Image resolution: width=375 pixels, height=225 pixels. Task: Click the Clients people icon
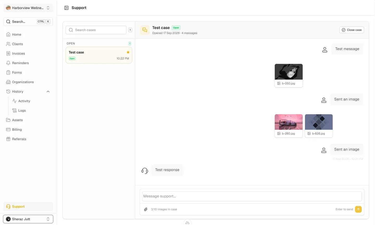[x=8, y=44]
